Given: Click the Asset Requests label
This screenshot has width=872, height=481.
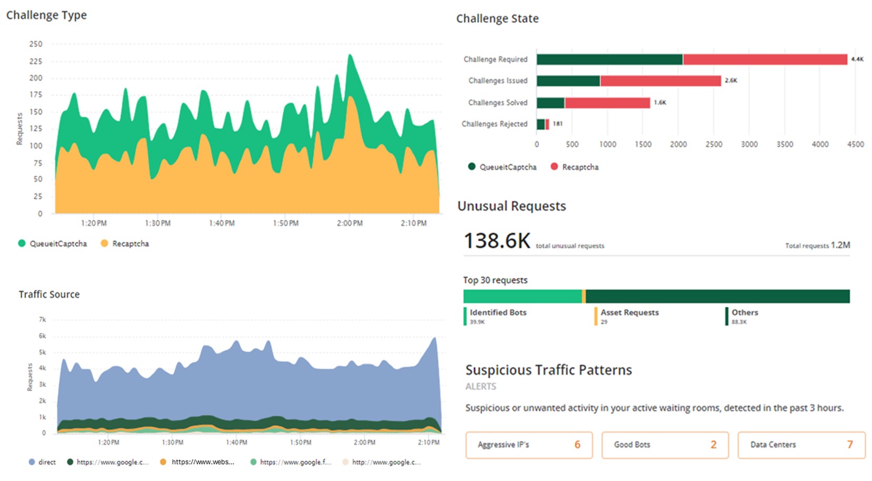Looking at the screenshot, I should (x=629, y=312).
